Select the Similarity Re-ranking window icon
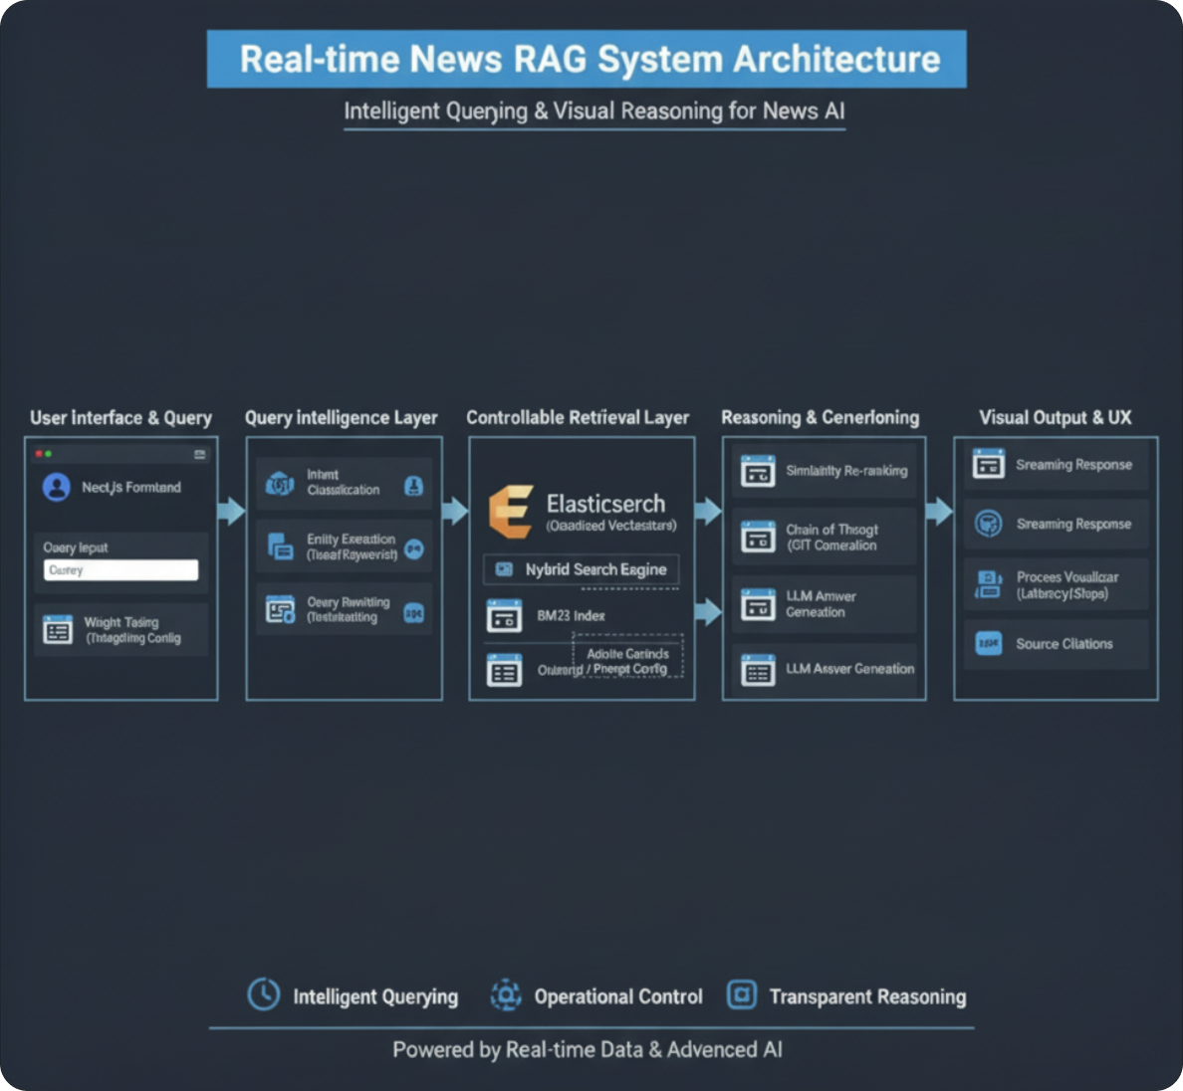1183x1091 pixels. click(x=758, y=471)
